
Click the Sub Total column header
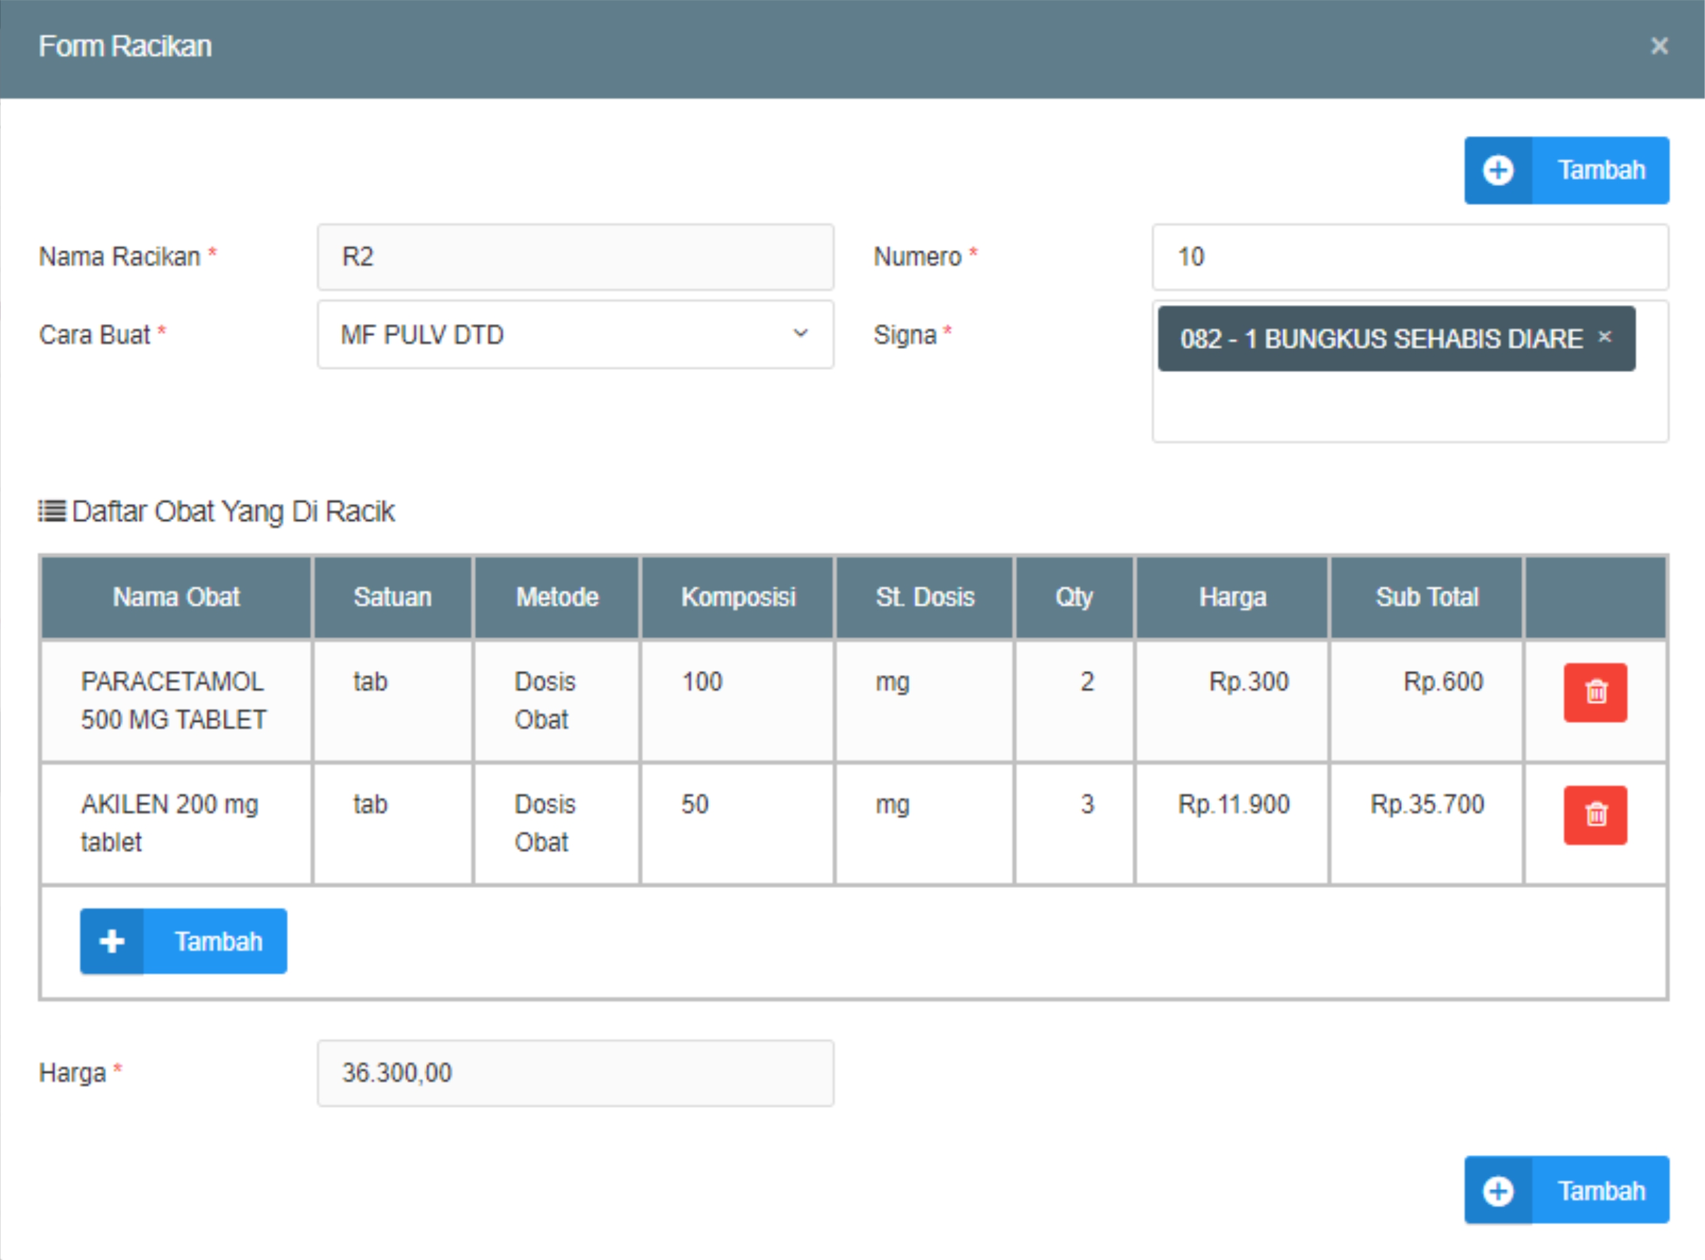point(1426,597)
